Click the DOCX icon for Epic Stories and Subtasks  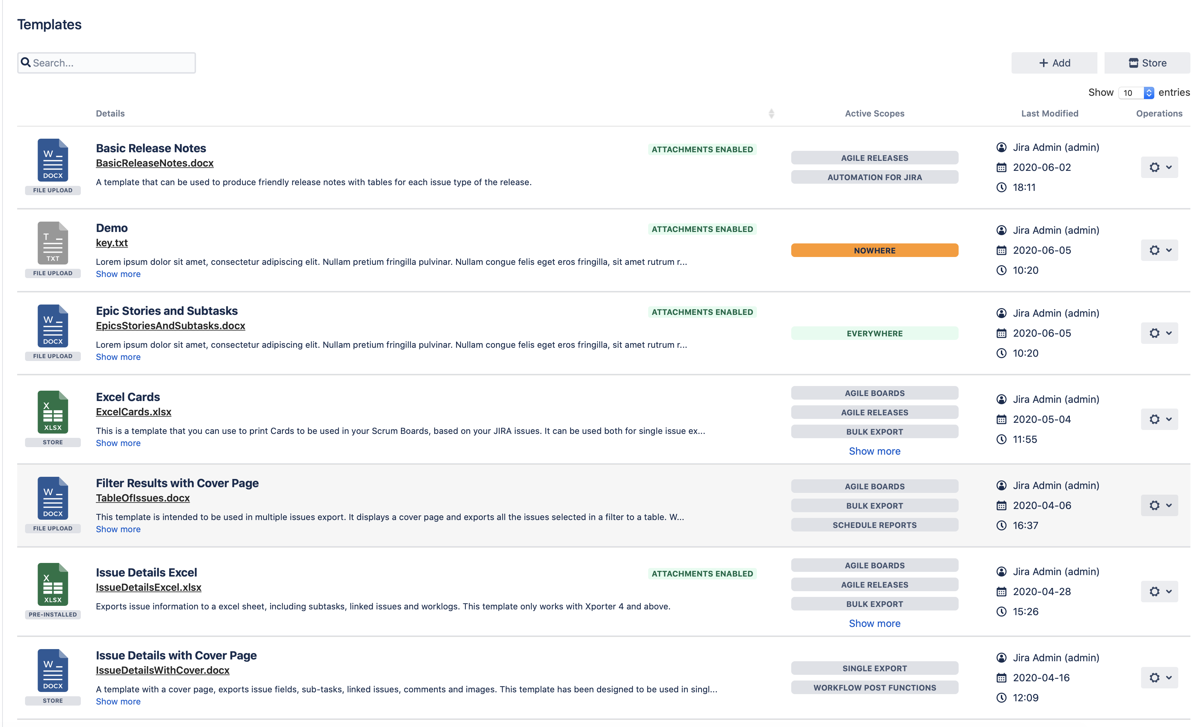click(53, 326)
